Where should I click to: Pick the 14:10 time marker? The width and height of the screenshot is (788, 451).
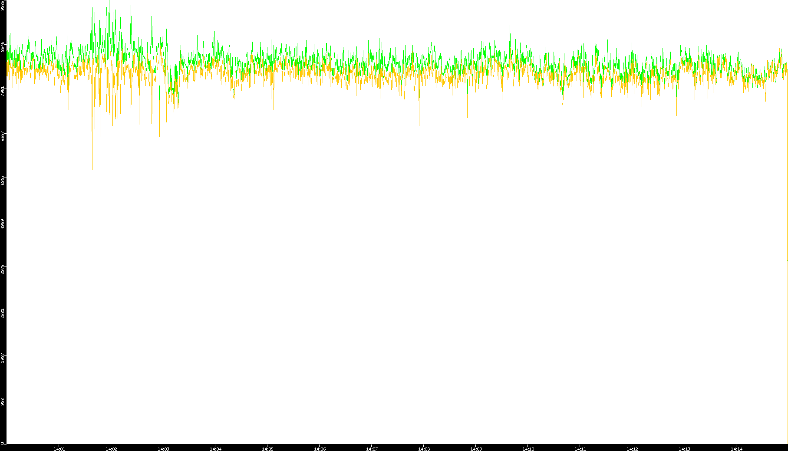click(x=528, y=449)
